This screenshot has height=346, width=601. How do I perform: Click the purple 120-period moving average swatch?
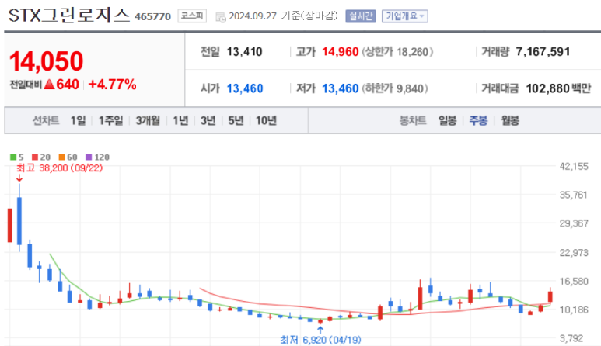tap(89, 157)
